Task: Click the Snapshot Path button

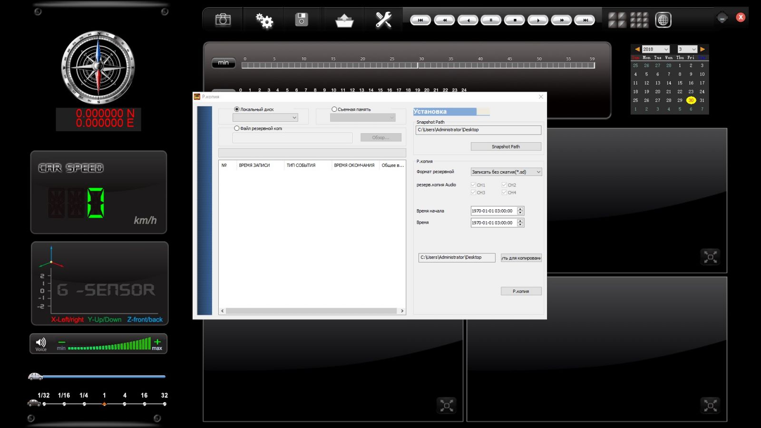Action: [506, 147]
